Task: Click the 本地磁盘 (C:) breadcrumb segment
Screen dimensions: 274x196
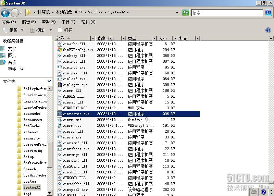Action: coord(69,12)
